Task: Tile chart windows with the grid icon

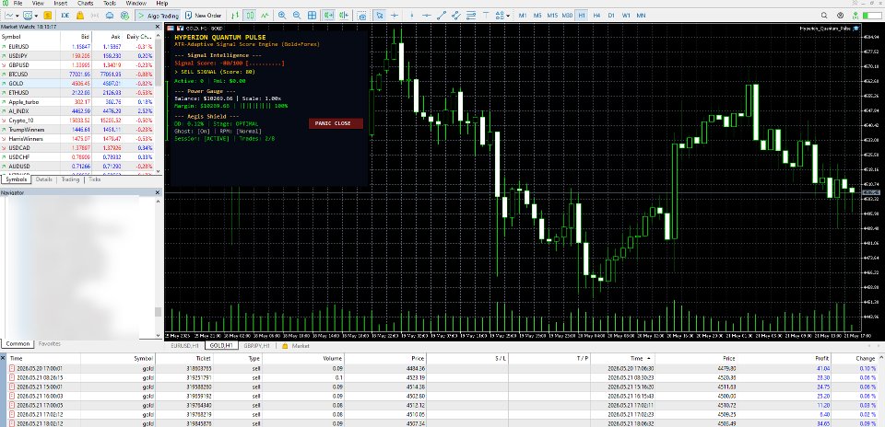Action: click(x=313, y=16)
